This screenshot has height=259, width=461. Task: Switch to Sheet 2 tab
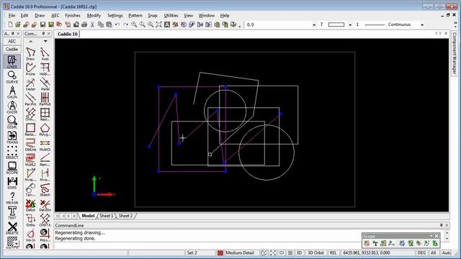pyautogui.click(x=125, y=216)
